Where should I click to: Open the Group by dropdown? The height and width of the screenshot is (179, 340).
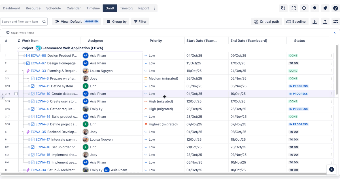(x=116, y=22)
